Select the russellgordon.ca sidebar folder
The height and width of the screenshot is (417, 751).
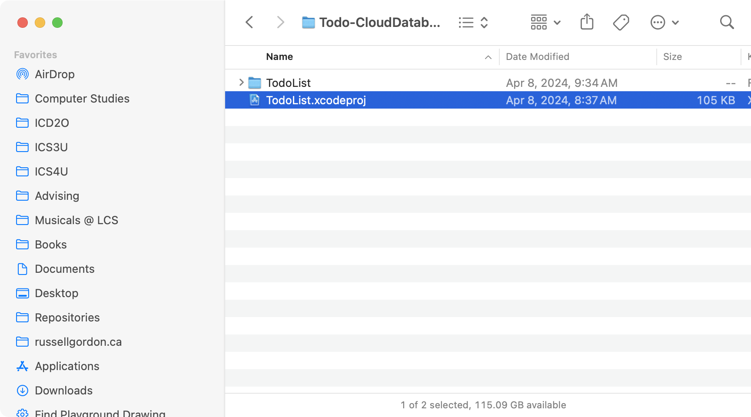(78, 342)
